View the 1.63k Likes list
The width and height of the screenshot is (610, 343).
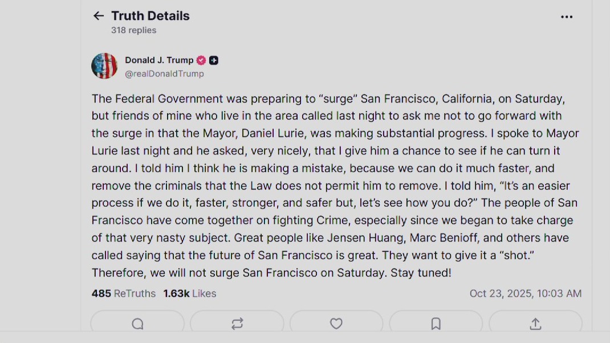189,293
